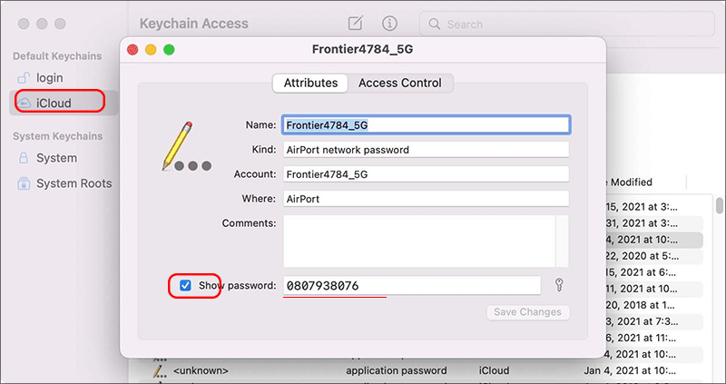
Task: Click the System Roots keychain icon
Action: (x=24, y=183)
